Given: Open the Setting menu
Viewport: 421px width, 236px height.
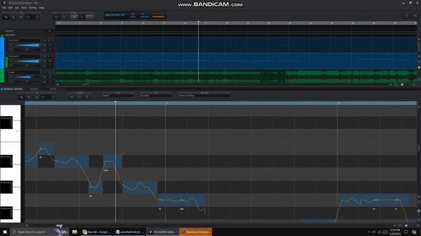Looking at the screenshot, I should tap(33, 8).
